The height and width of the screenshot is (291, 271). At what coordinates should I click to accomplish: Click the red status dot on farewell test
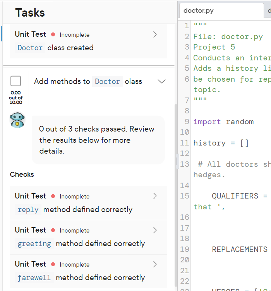coord(53,264)
